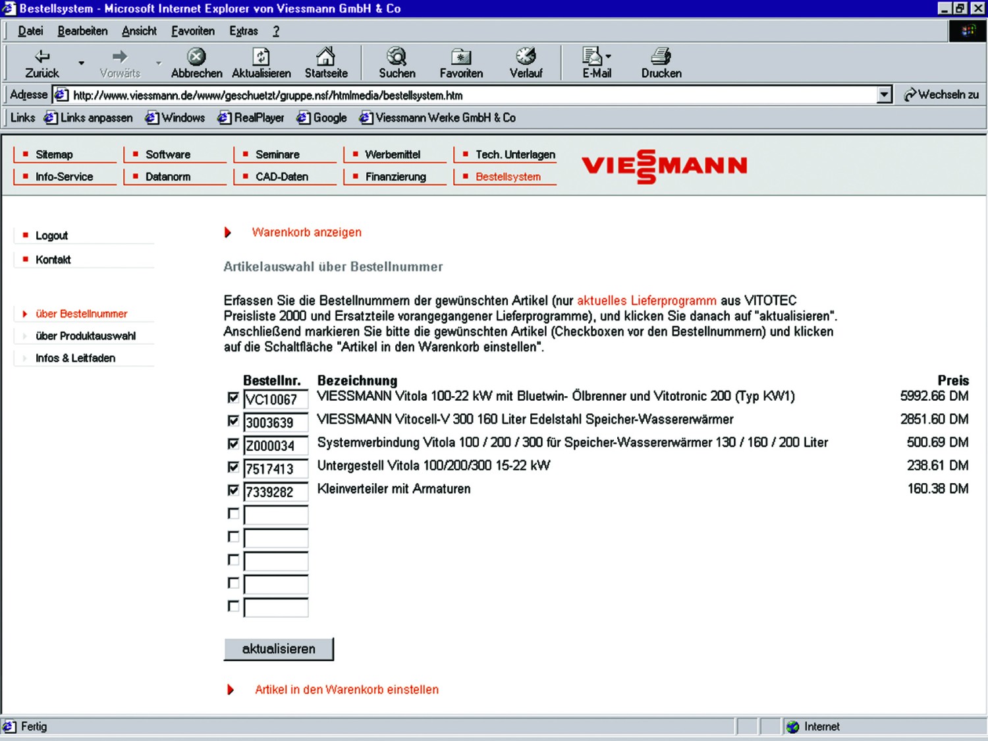Click the 7517413 order number field
Viewport: 988px width, 741px height.
tap(276, 469)
